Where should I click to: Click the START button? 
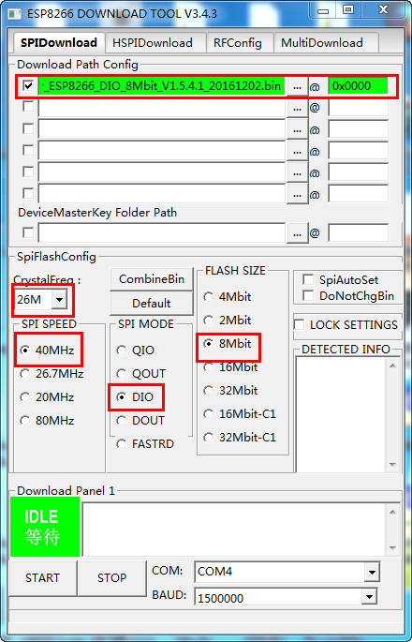pos(42,577)
